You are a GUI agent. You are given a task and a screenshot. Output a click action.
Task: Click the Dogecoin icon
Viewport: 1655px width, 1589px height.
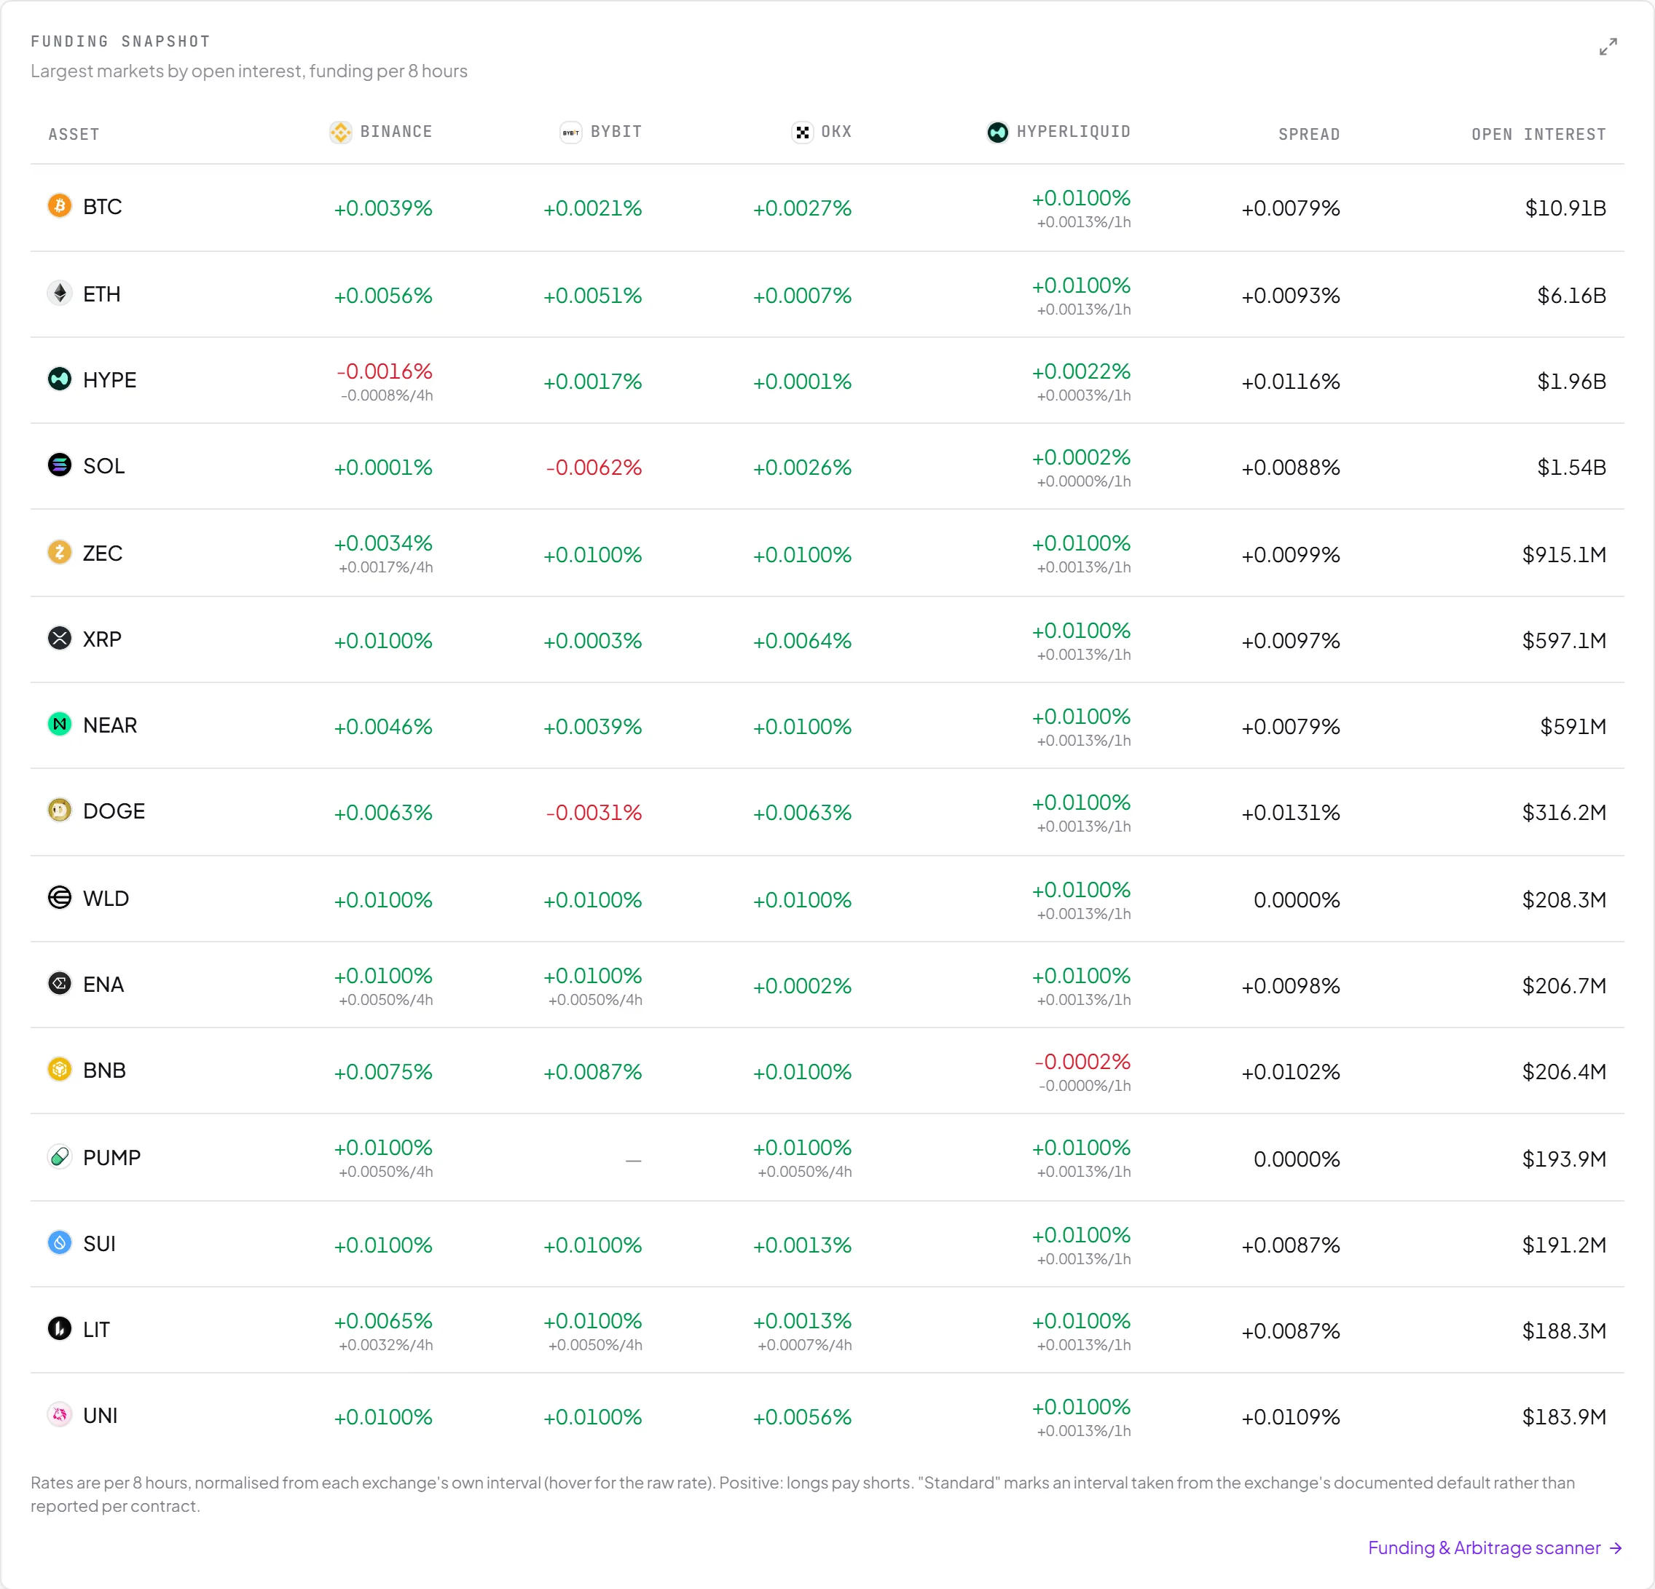pos(59,811)
